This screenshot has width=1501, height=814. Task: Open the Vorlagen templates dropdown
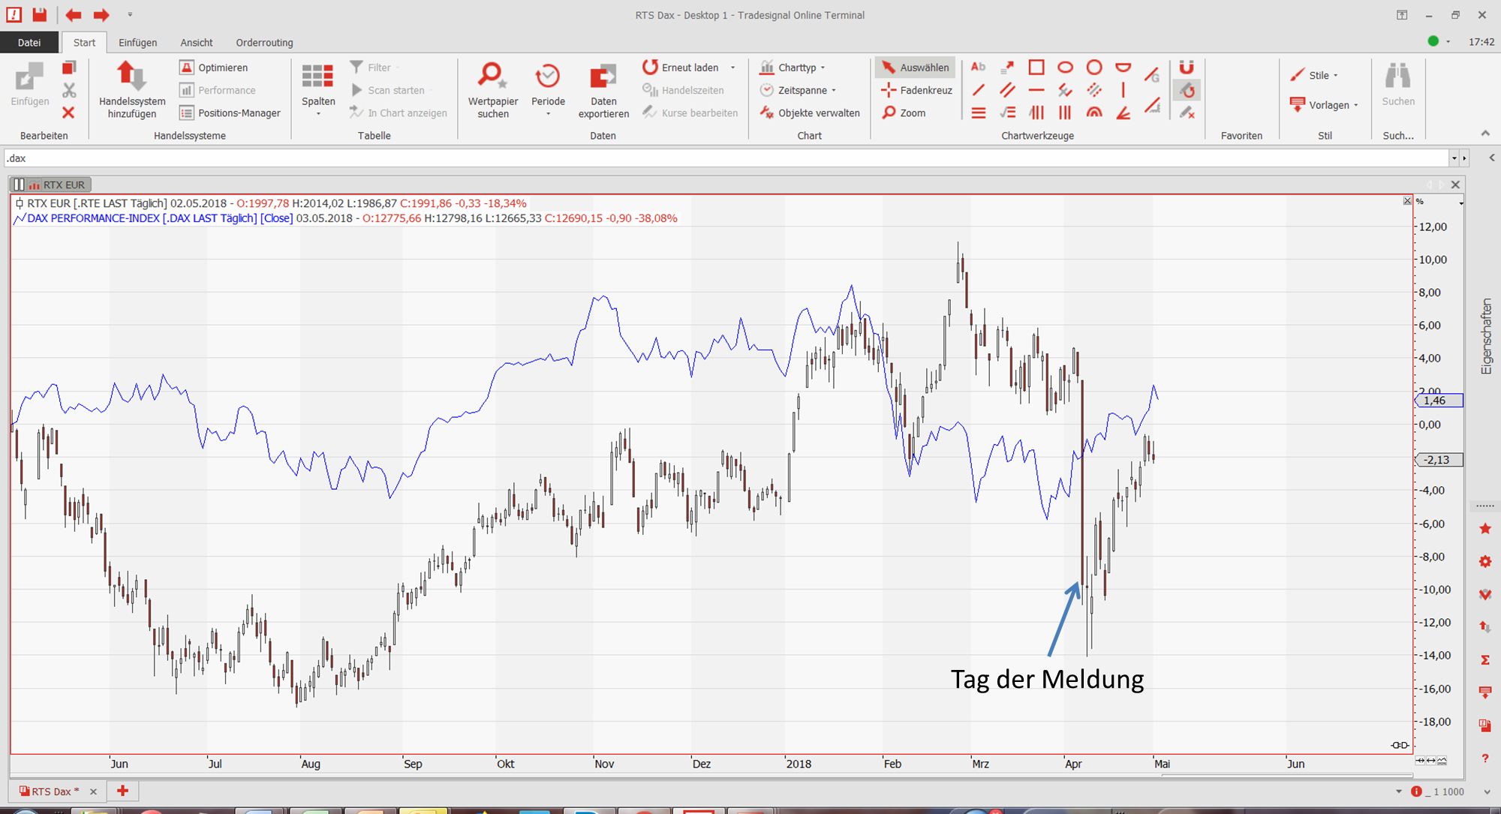click(x=1328, y=105)
